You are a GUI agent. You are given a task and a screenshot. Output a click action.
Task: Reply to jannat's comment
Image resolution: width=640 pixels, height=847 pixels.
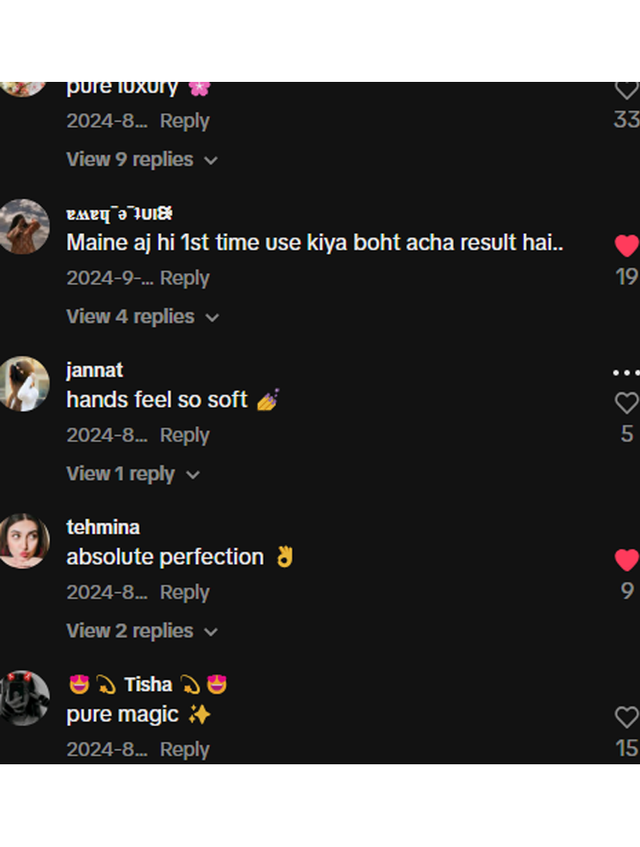[x=184, y=435]
